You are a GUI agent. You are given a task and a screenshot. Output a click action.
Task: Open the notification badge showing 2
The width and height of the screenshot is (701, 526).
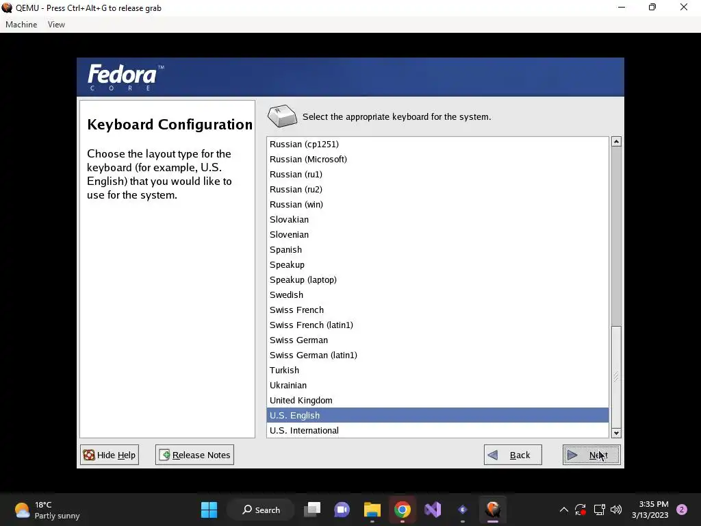[682, 510]
